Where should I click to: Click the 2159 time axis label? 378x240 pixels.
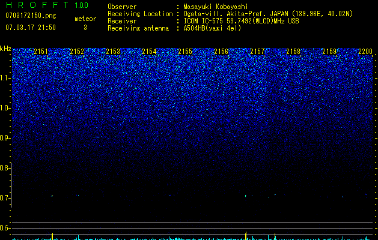pyautogui.click(x=329, y=52)
